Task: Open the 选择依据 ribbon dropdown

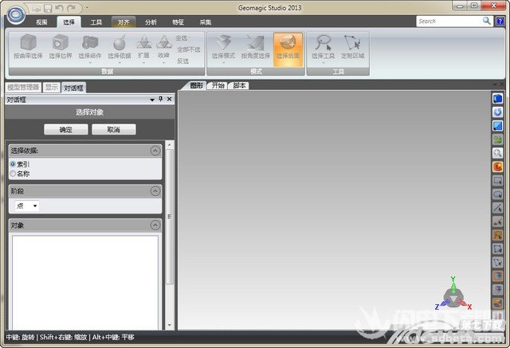Action: (x=120, y=62)
